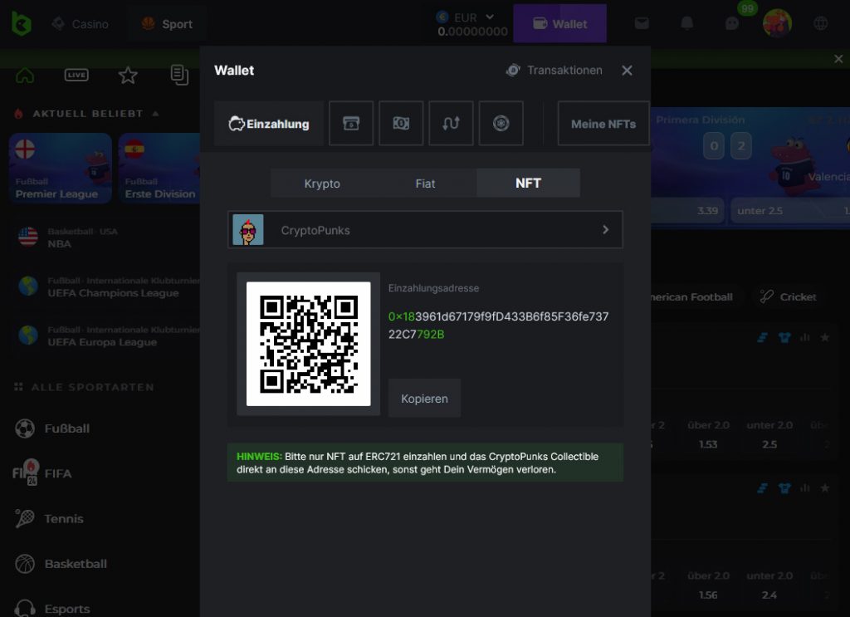Screen dimensions: 850x617
Task: Open the user profile avatar
Action: point(777,23)
